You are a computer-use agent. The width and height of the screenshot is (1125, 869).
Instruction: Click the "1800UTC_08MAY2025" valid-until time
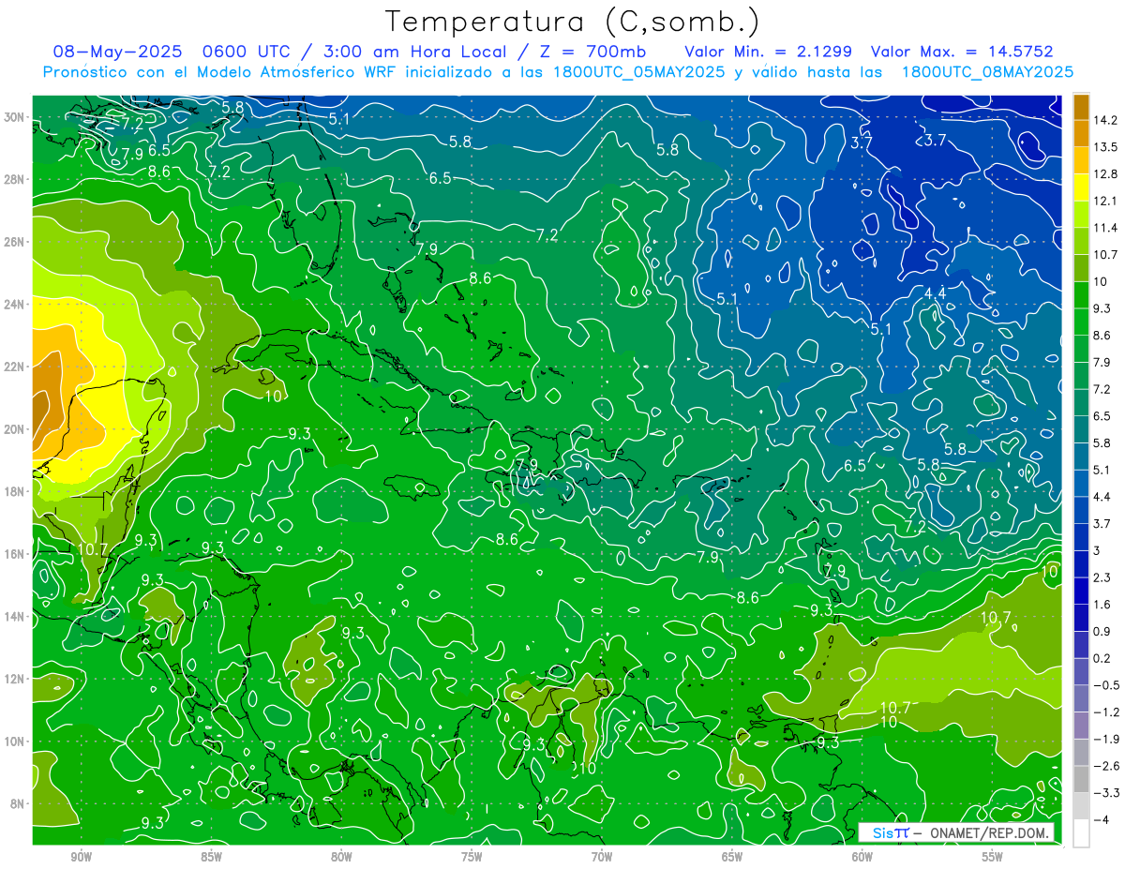987,72
